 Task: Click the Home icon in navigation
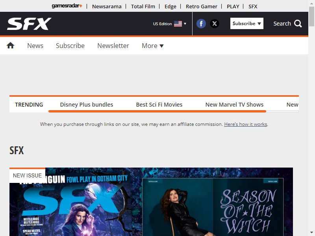(11, 46)
